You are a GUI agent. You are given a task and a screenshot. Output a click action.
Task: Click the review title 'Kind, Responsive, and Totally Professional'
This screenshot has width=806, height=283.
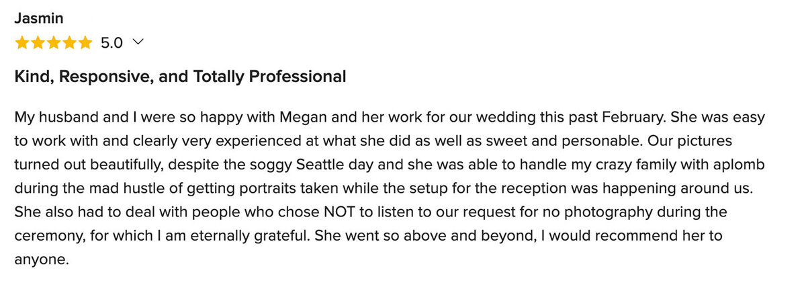coord(180,77)
